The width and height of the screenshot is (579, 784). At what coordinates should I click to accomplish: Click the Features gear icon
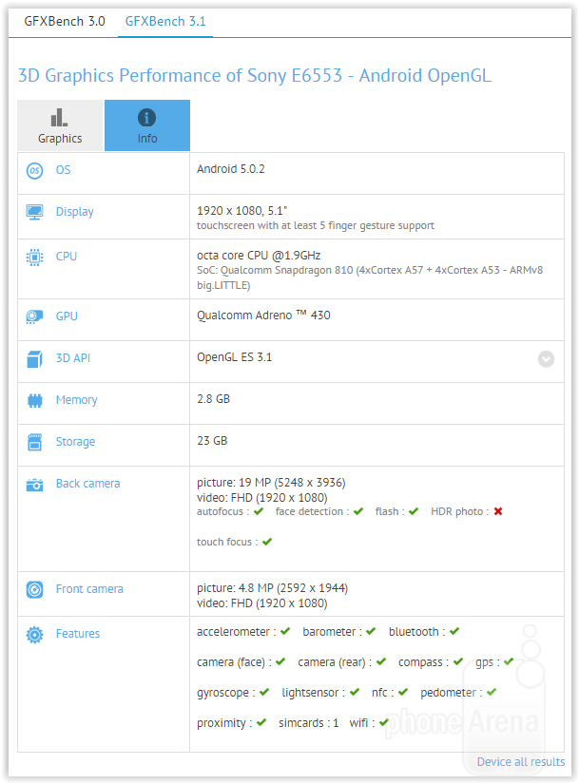pyautogui.click(x=34, y=634)
